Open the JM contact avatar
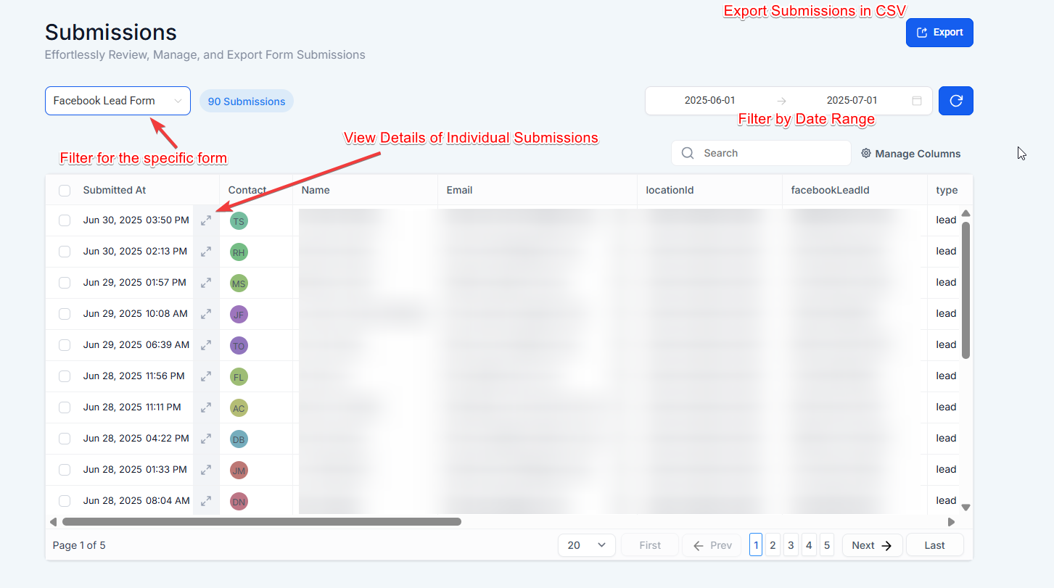Image resolution: width=1054 pixels, height=588 pixels. [x=239, y=471]
